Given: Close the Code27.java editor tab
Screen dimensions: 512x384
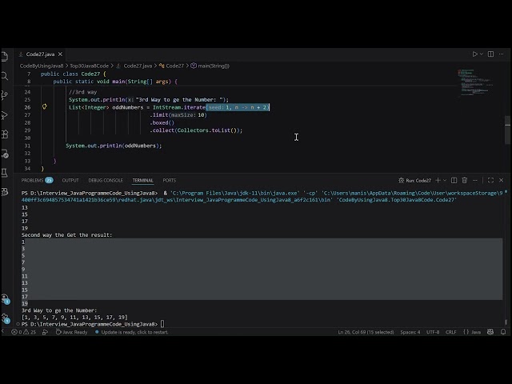Looking at the screenshot, I should 60,54.
